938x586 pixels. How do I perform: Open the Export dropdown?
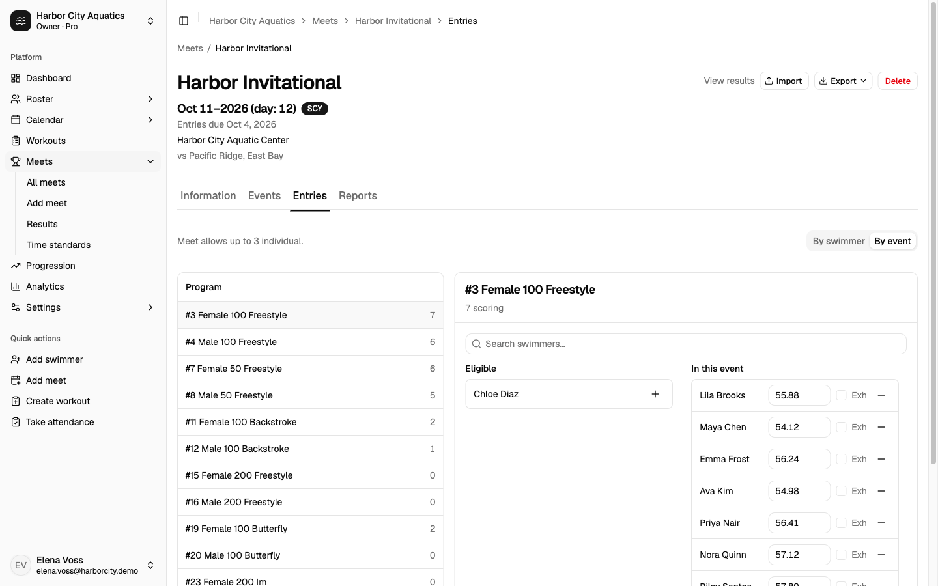843,81
